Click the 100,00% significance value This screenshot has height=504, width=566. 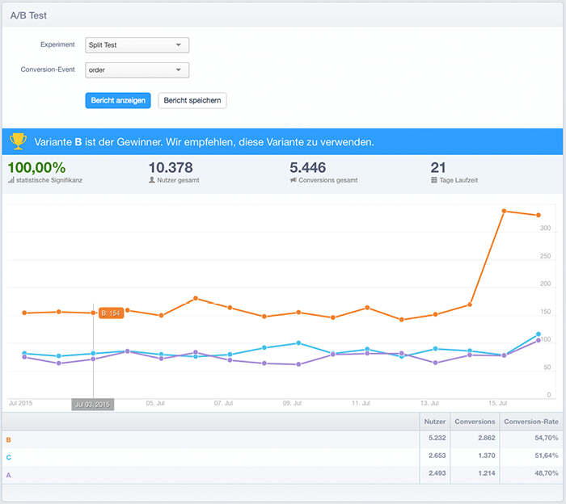pos(36,168)
